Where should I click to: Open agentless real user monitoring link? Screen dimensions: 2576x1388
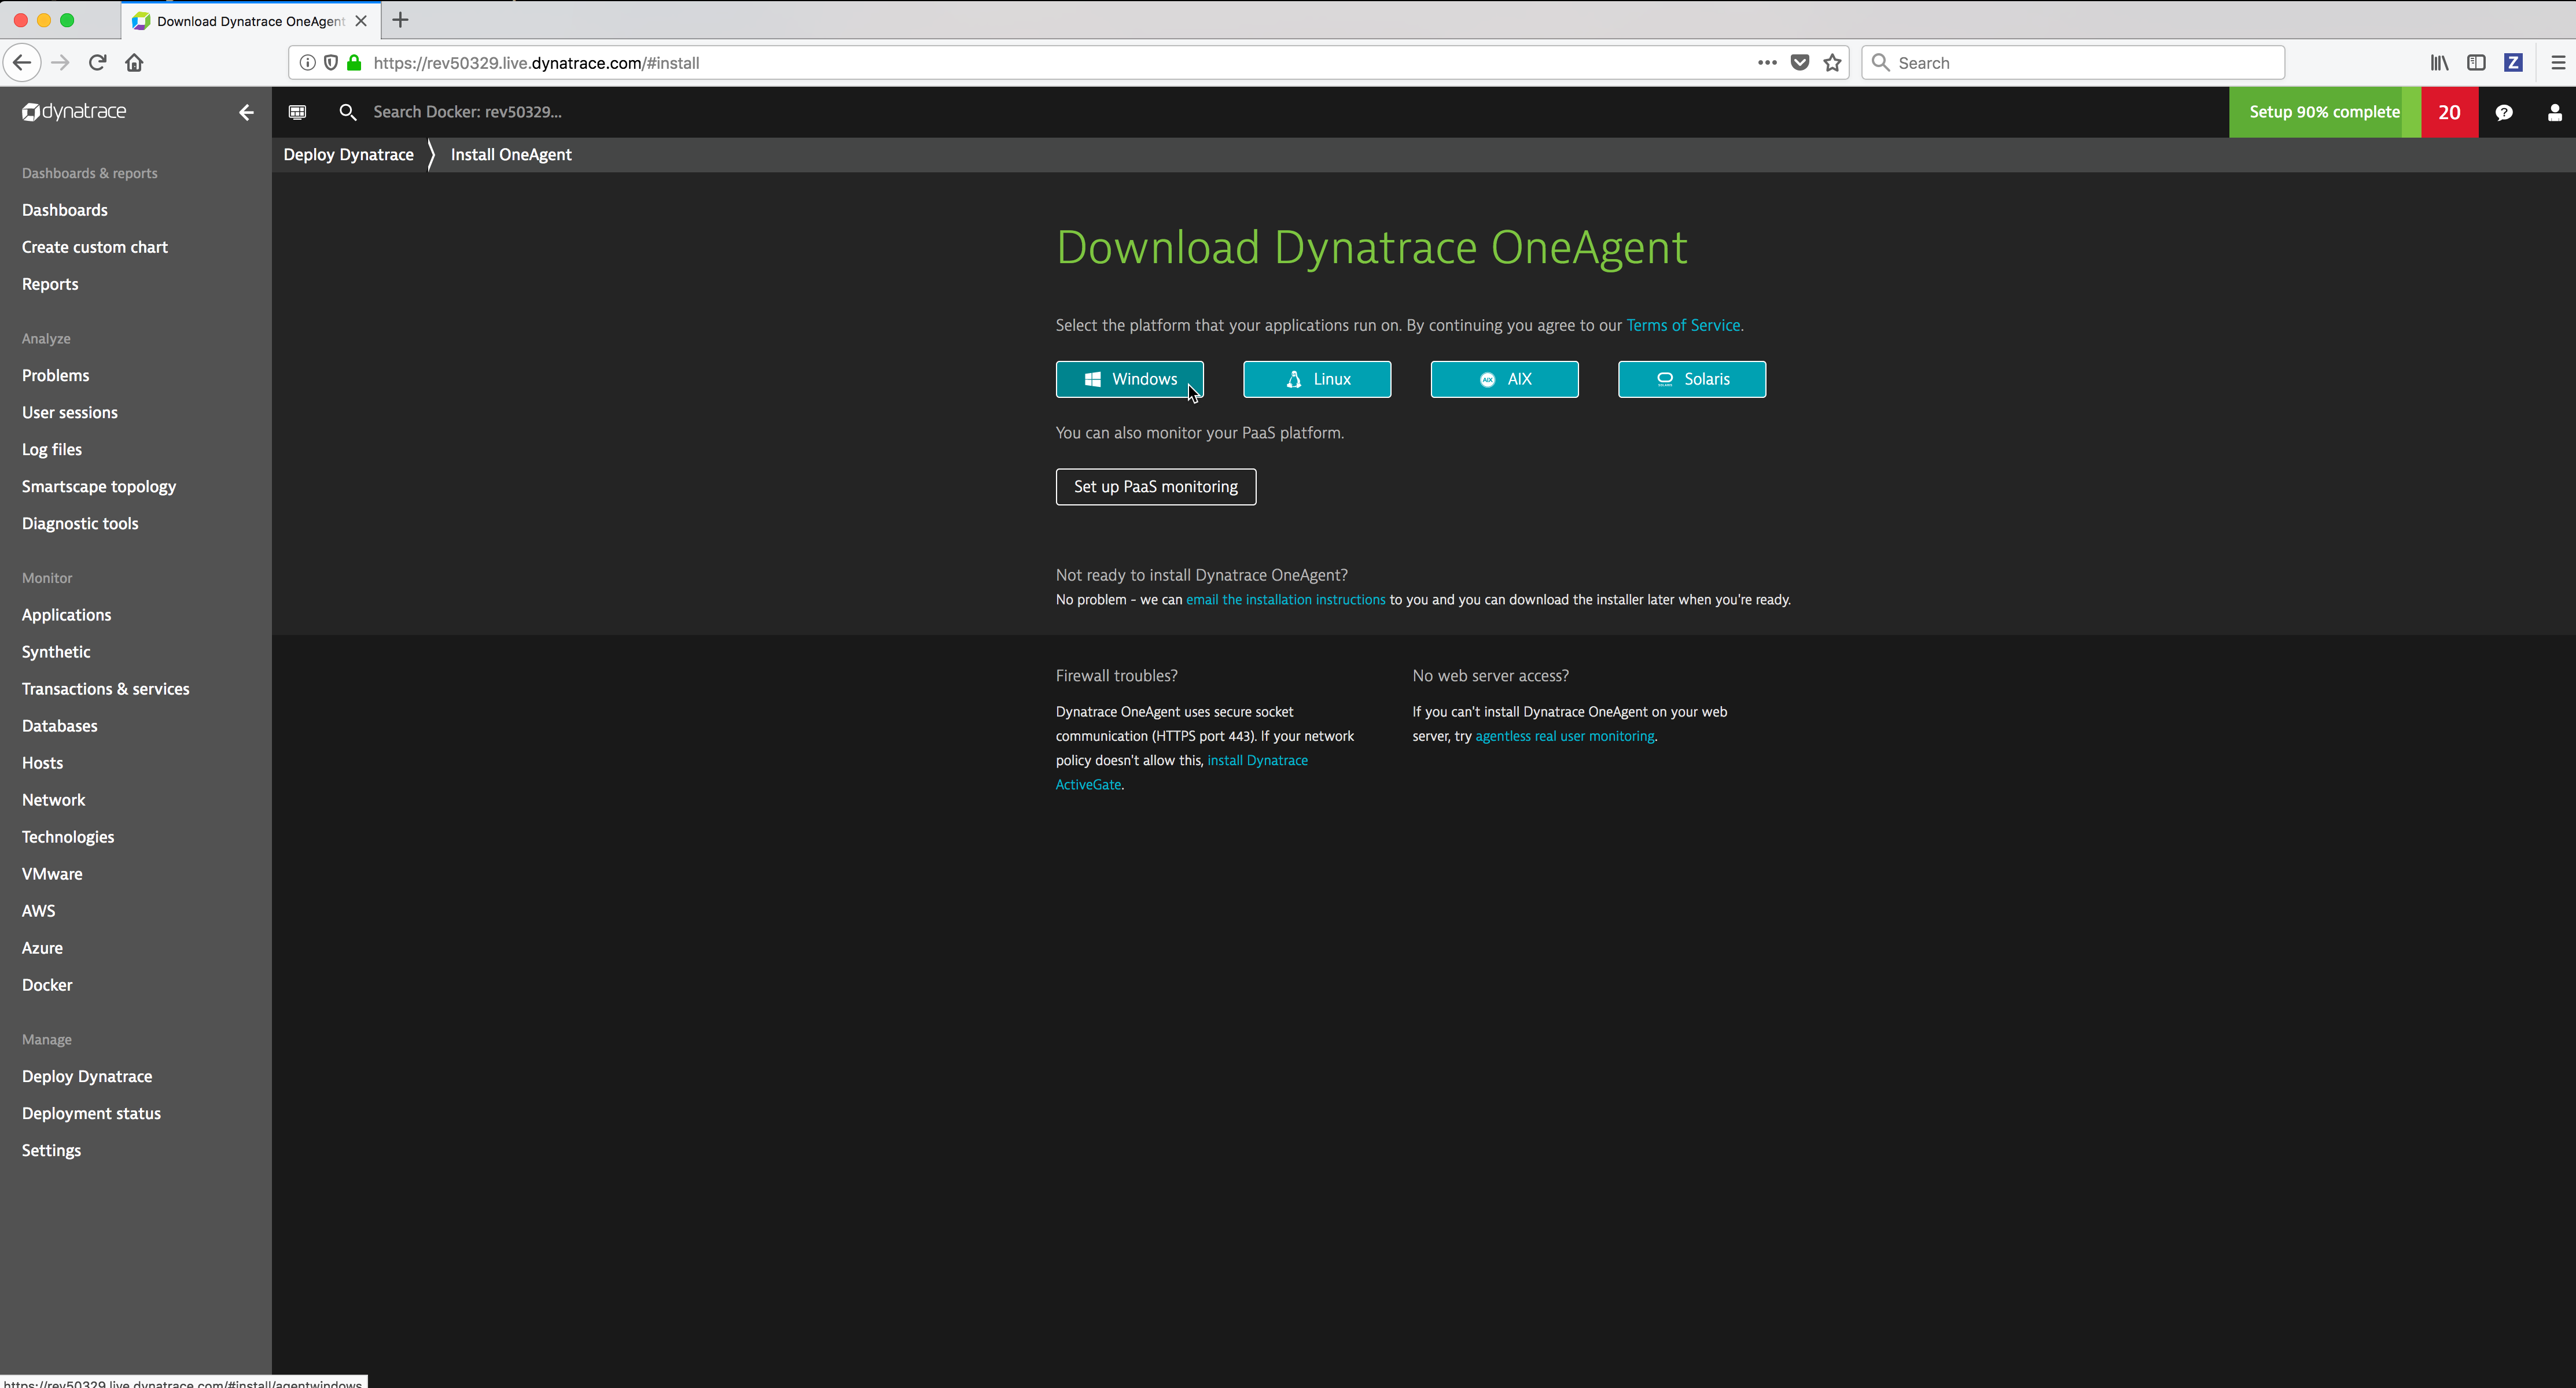pyautogui.click(x=1565, y=736)
